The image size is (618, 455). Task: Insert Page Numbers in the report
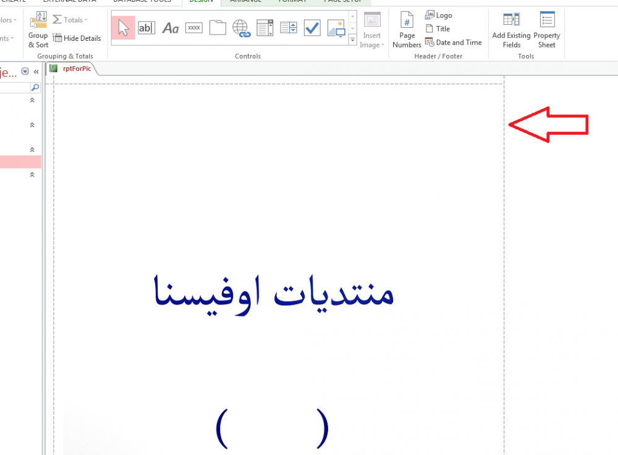click(407, 30)
